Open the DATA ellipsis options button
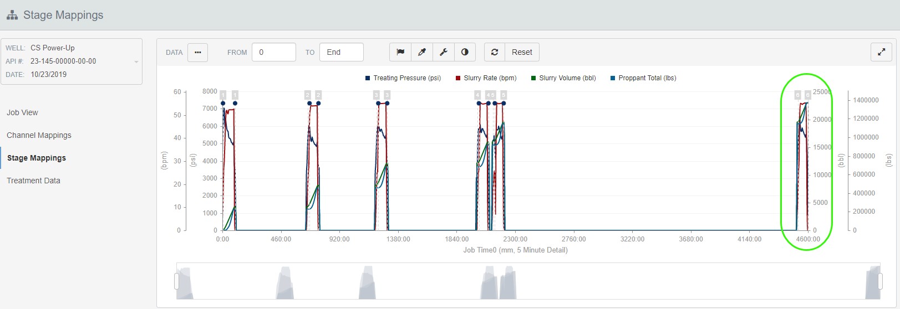The height and width of the screenshot is (309, 900). [x=197, y=52]
